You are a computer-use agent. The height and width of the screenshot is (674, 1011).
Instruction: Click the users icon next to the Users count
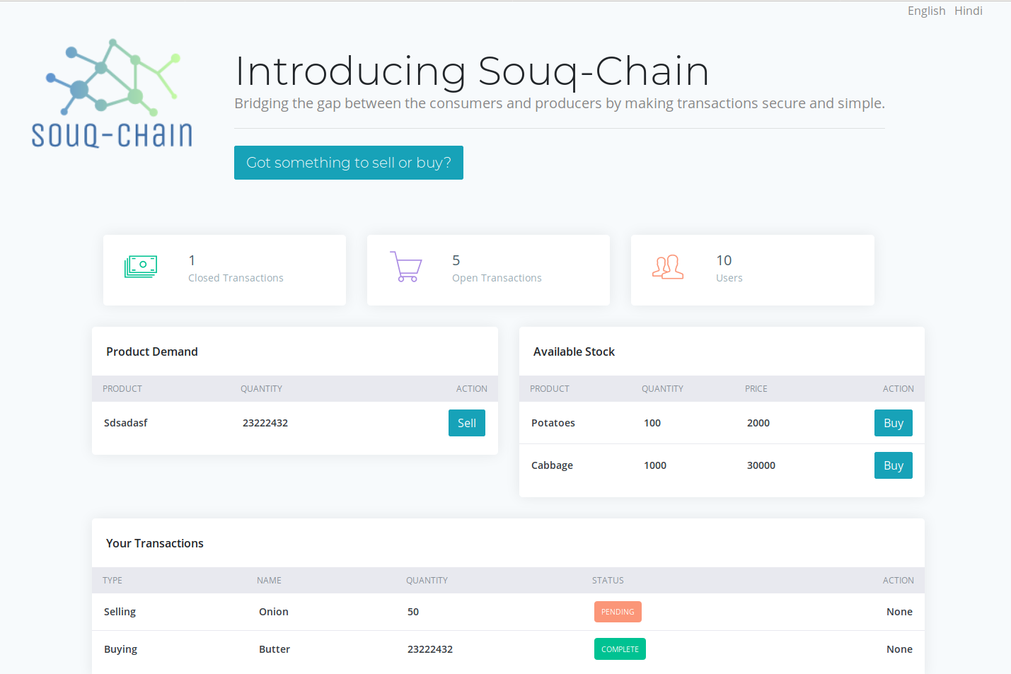[667, 268]
